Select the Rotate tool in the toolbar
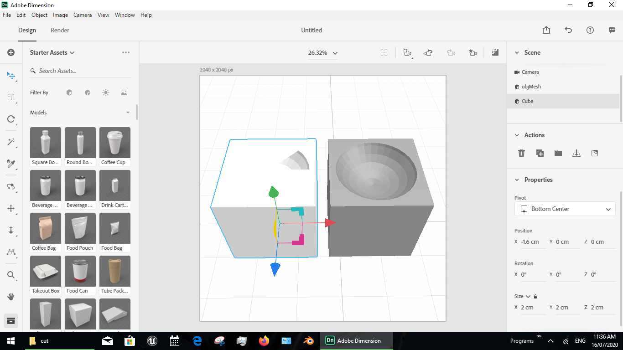The width and height of the screenshot is (623, 350). (11, 119)
